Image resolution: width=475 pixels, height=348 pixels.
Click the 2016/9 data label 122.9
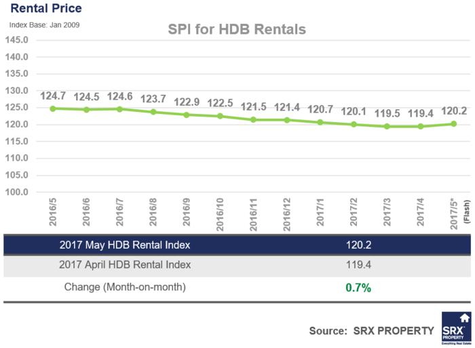coord(187,102)
